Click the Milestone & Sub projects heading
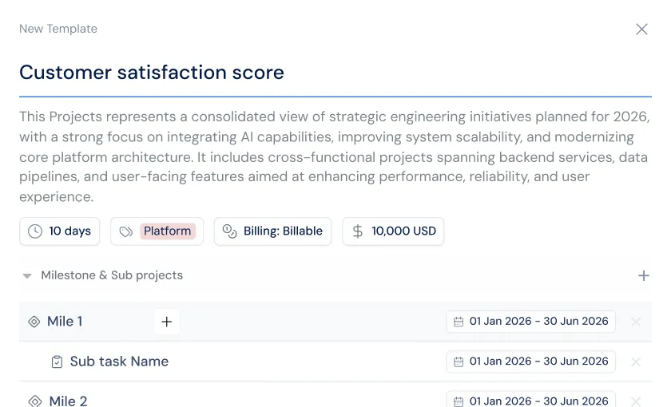This screenshot has height=407, width=671. coord(112,275)
